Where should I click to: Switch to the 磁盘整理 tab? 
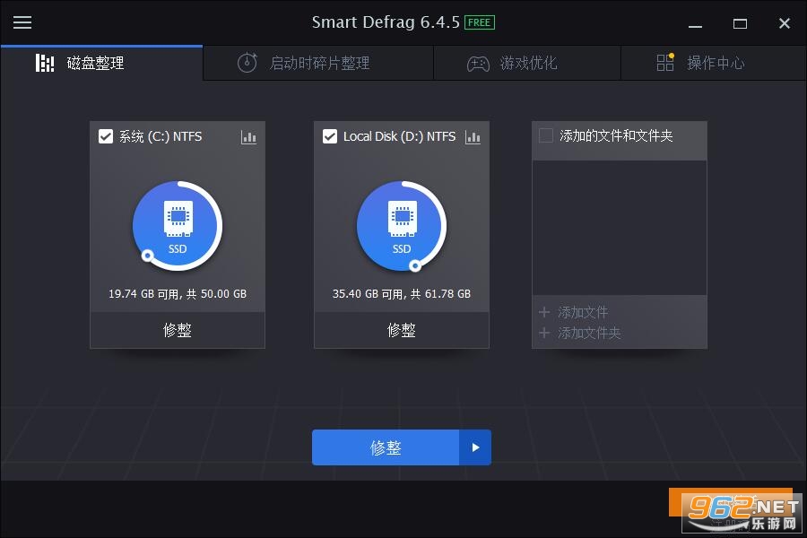(102, 63)
